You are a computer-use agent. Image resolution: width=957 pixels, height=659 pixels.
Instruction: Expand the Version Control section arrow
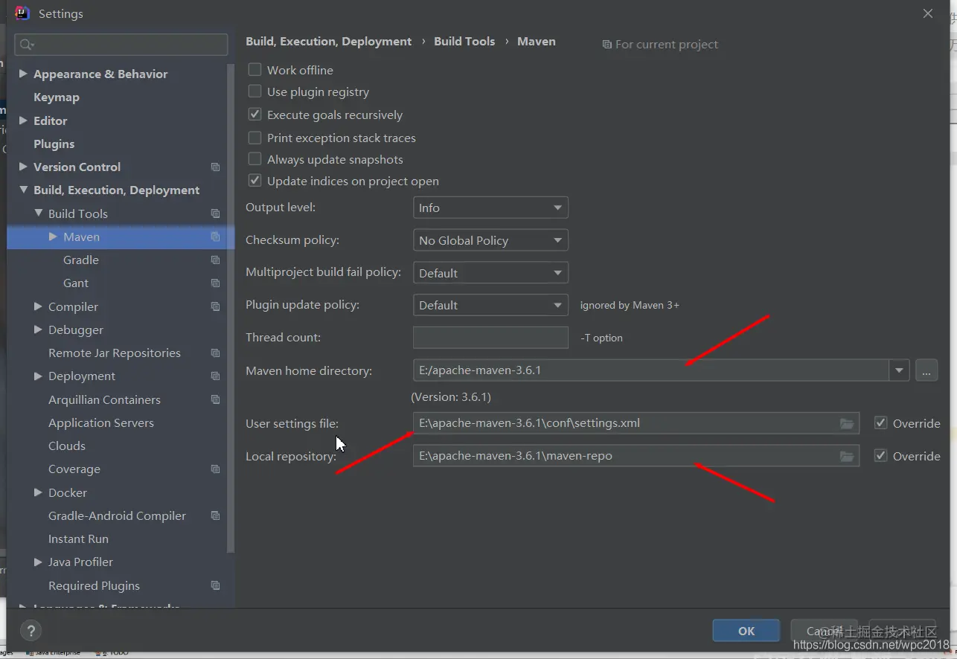pyautogui.click(x=23, y=167)
